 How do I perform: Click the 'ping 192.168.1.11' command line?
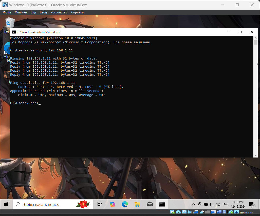tap(42, 50)
